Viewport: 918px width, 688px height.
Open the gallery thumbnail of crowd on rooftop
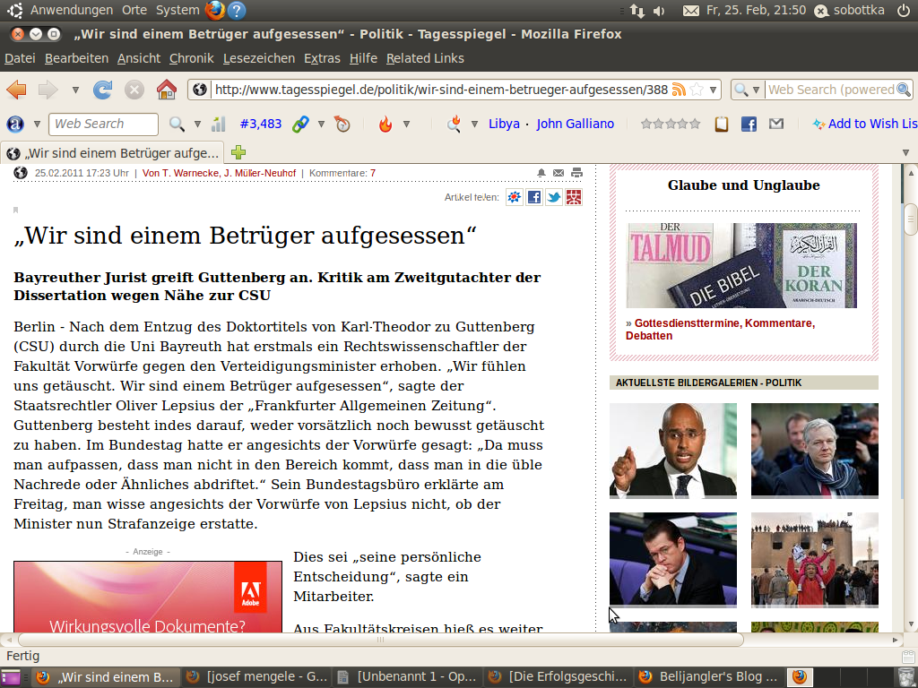(815, 560)
